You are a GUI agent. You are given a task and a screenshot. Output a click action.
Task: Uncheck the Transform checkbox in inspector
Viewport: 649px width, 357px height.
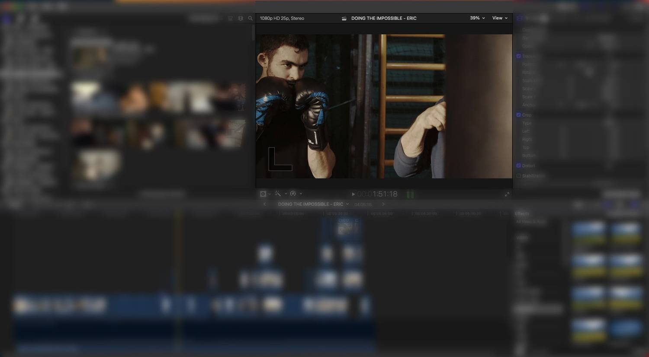[518, 56]
